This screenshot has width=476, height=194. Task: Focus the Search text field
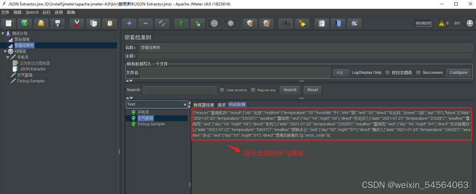pyautogui.click(x=179, y=90)
